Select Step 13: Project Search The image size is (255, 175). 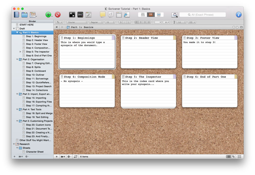pyautogui.click(x=39, y=86)
